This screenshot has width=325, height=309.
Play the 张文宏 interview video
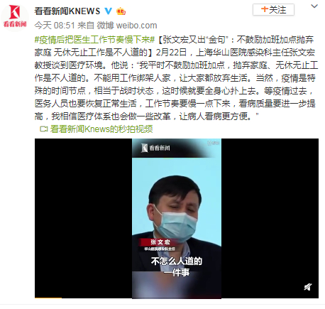pos(177,218)
